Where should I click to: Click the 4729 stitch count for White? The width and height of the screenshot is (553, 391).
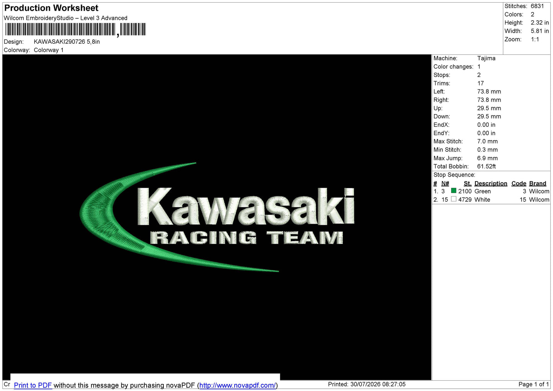pos(465,200)
